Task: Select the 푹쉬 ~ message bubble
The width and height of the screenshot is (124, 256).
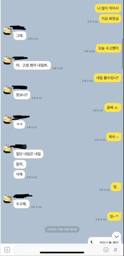Action: (114, 137)
